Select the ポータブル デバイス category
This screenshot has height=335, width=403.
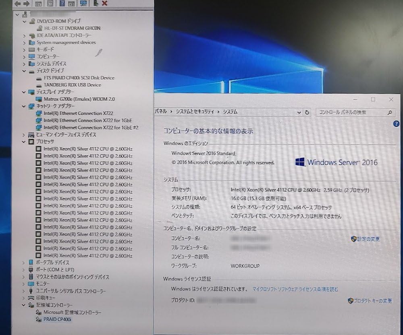tap(52, 262)
